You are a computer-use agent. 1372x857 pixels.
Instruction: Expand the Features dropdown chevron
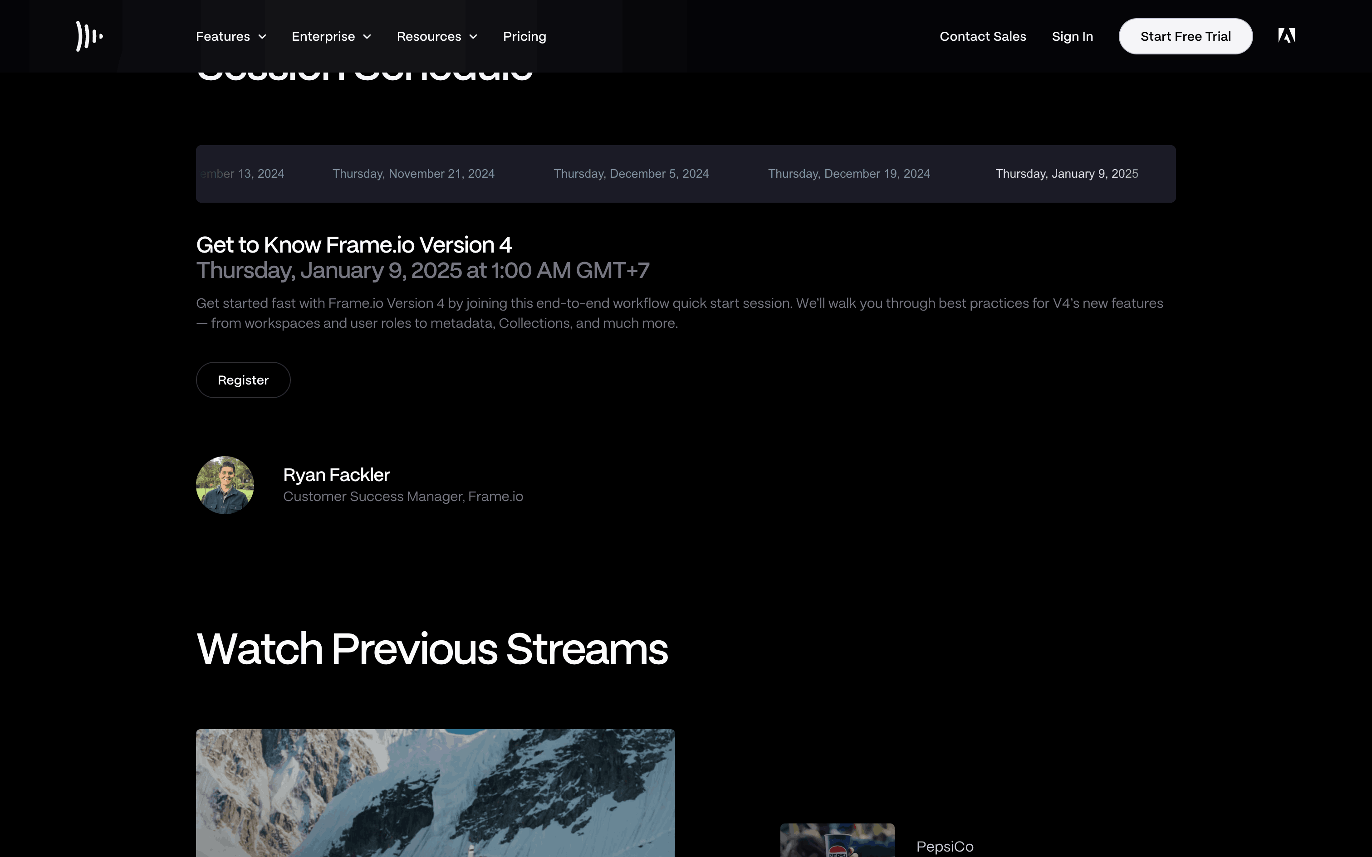point(262,37)
